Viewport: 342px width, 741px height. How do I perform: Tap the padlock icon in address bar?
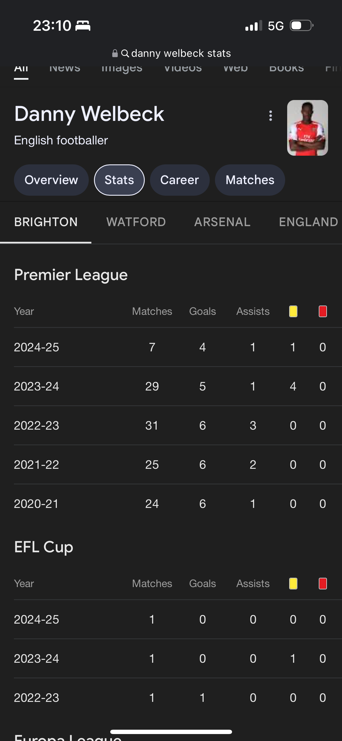(x=115, y=53)
